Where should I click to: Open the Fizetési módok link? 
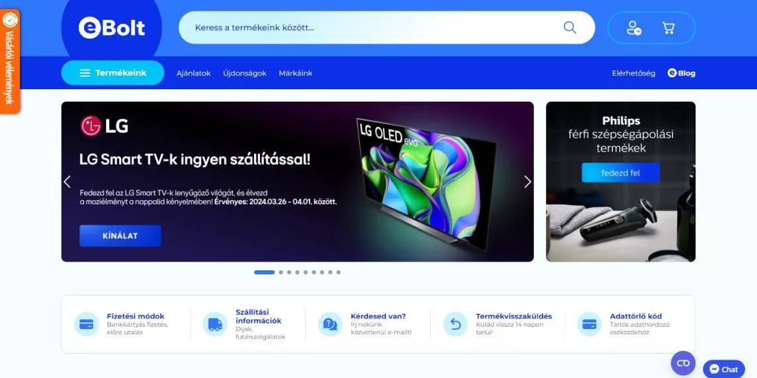[x=136, y=317]
